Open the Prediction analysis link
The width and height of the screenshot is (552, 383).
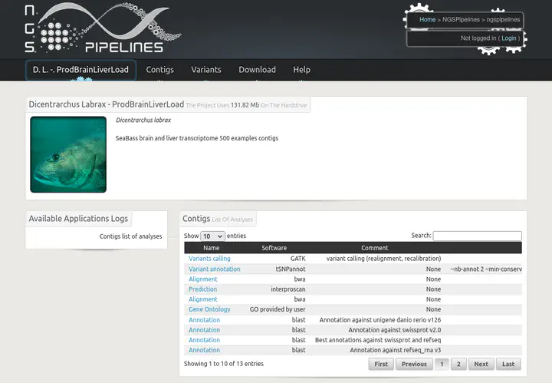tap(203, 289)
